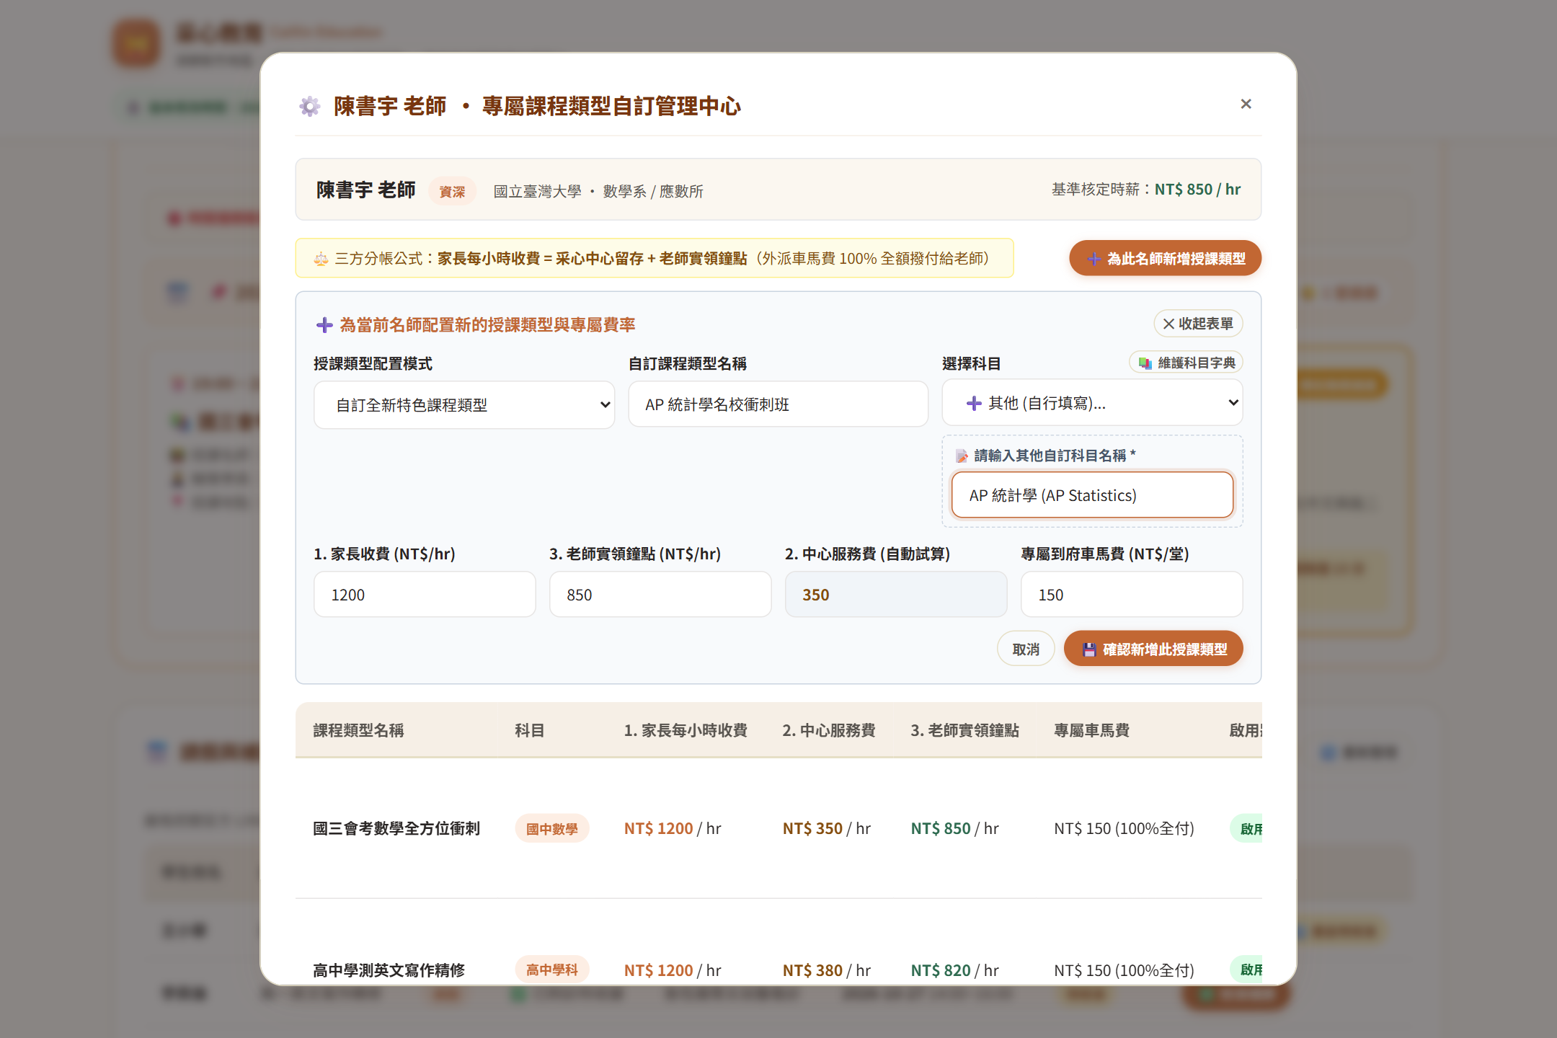Screen dimensions: 1557x1038
Task: Click the 1. 家長每小時收費 column header
Action: [x=686, y=730]
